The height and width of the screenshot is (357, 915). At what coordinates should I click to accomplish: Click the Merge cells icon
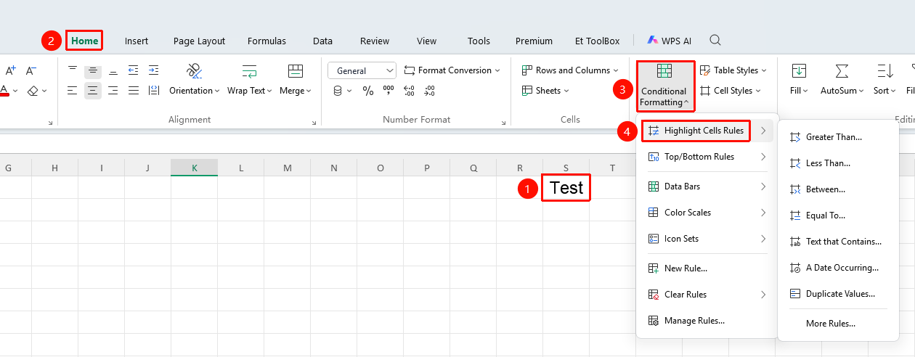tap(295, 71)
